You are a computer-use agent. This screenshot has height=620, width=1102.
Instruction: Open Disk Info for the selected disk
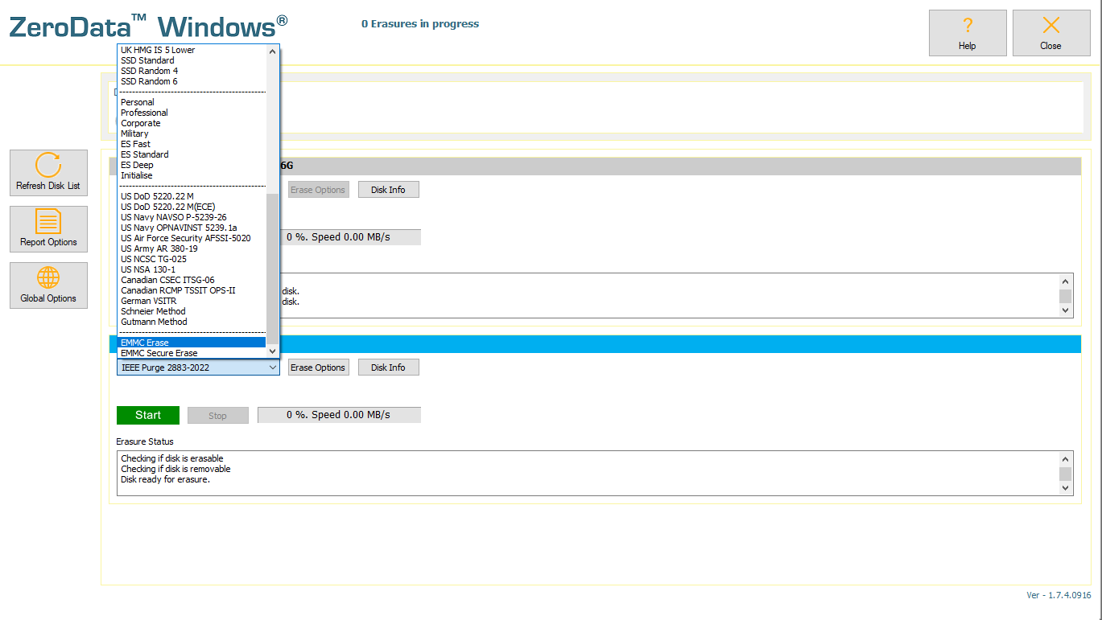tap(388, 367)
